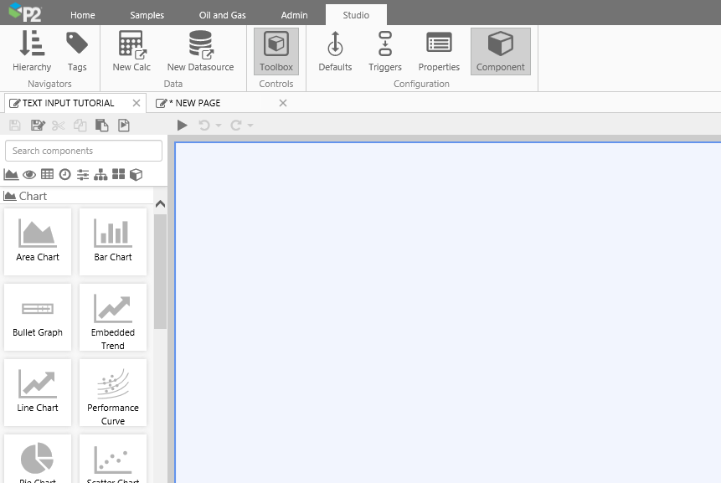This screenshot has height=483, width=721.
Task: Click the Search components field
Action: coord(84,151)
